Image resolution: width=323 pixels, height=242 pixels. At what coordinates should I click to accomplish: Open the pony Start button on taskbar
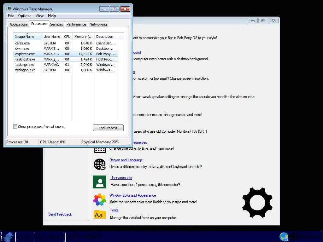(8, 237)
